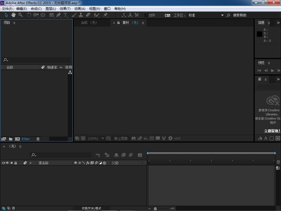Viewport: 281px width, 211px height.
Task: Open the 图层(L) menu
Action: coord(51,9)
